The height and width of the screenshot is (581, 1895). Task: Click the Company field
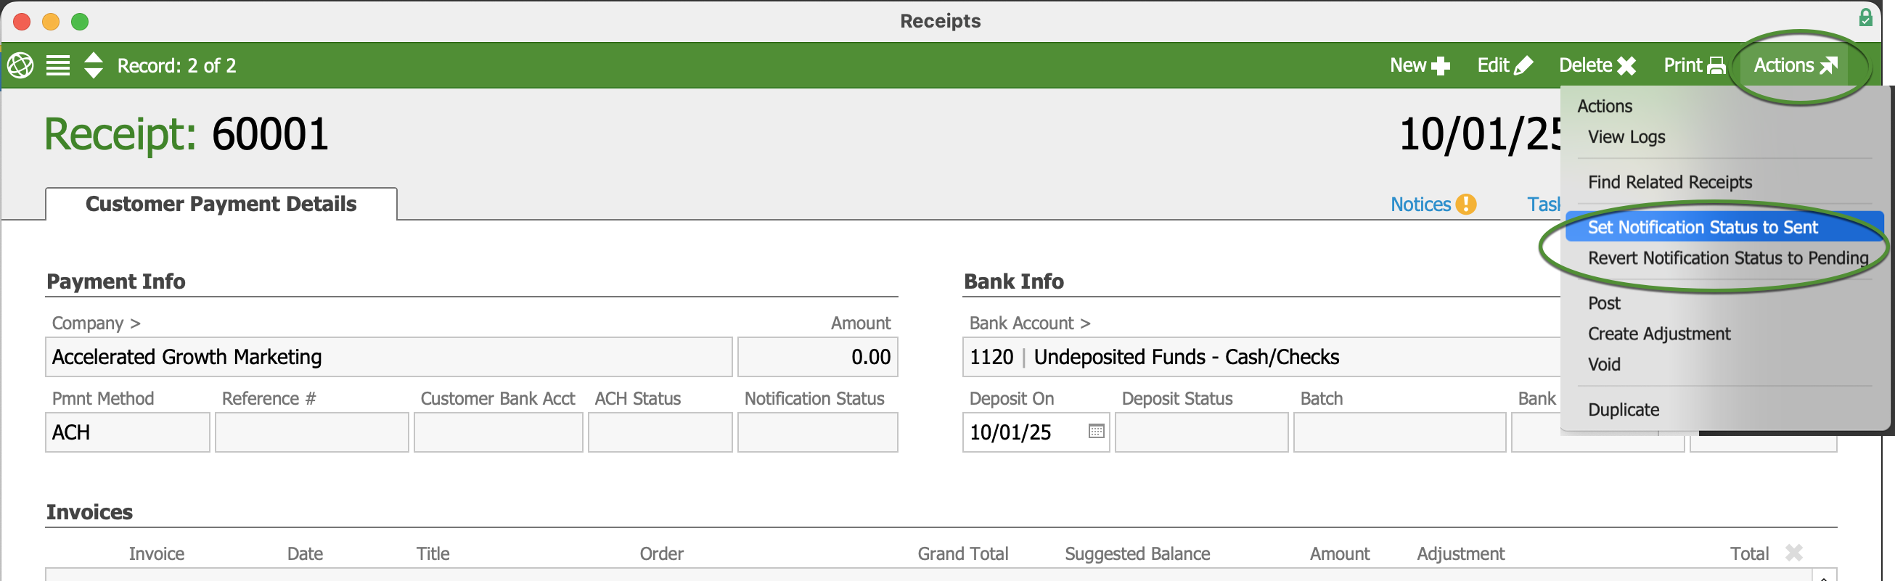tap(388, 358)
